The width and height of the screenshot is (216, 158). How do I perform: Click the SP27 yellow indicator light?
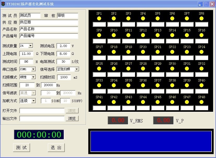(x=128, y=69)
